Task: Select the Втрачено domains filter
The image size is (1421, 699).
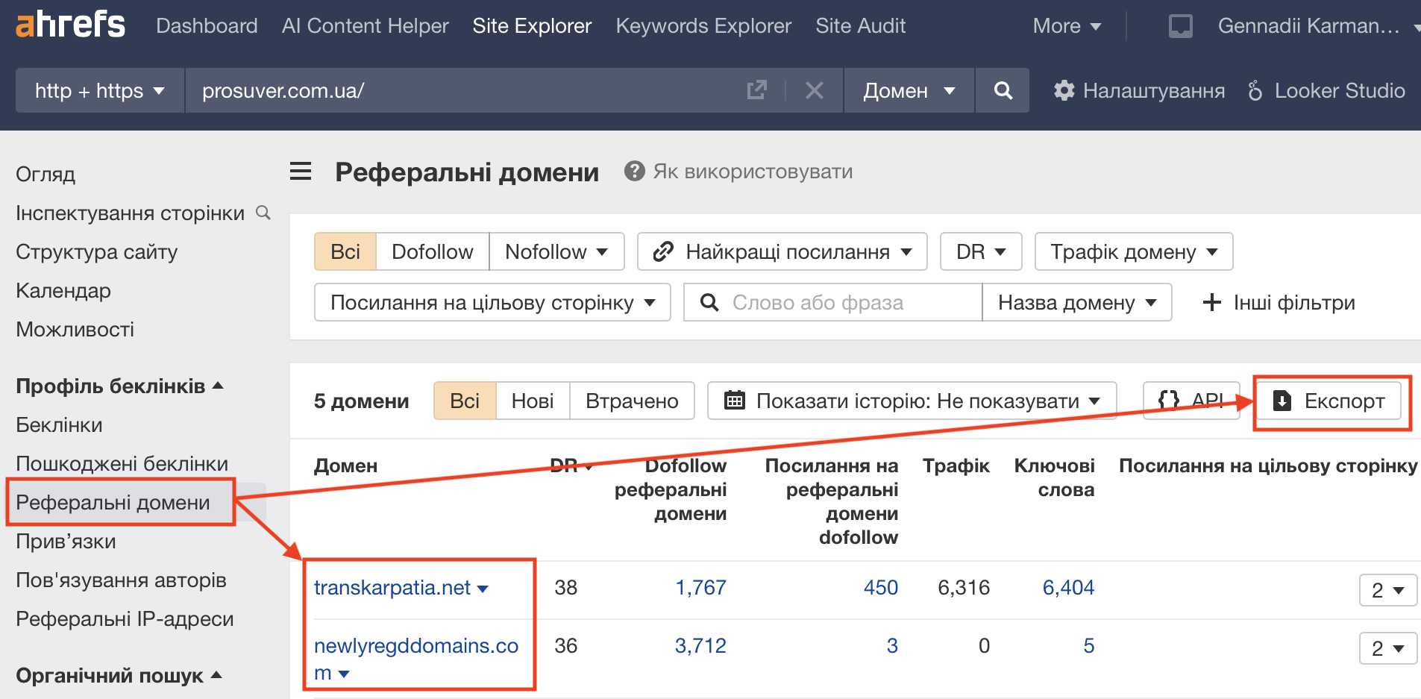Action: coord(632,401)
